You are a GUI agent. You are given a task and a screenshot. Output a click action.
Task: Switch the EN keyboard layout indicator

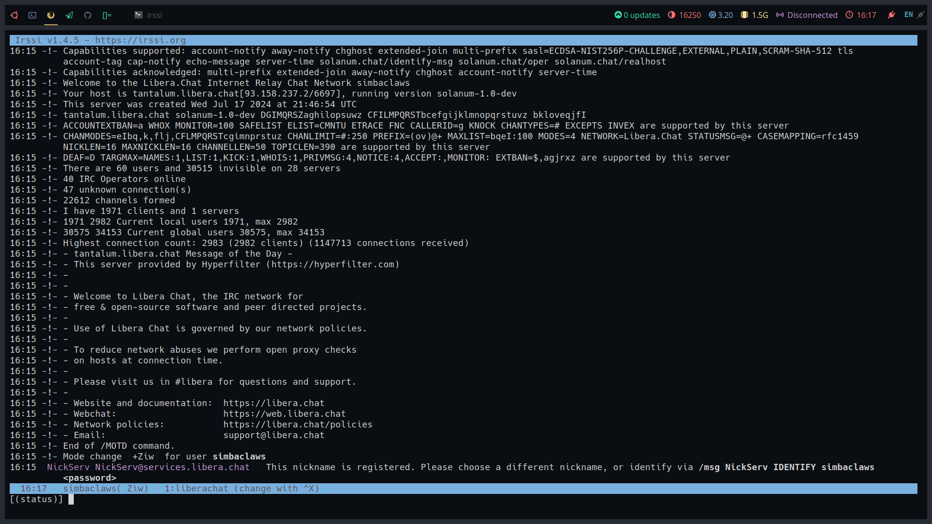tap(908, 15)
